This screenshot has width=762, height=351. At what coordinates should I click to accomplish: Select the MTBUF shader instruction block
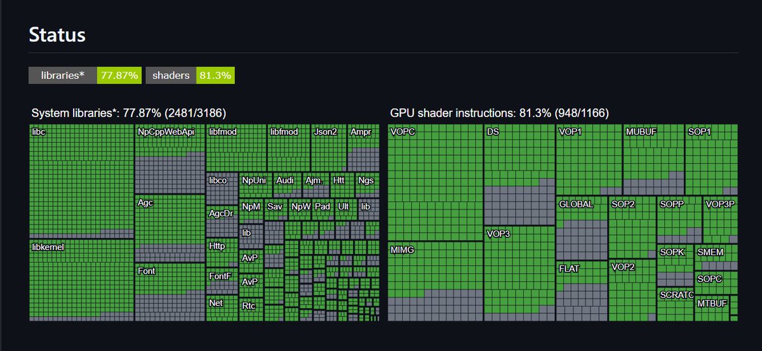pyautogui.click(x=712, y=308)
